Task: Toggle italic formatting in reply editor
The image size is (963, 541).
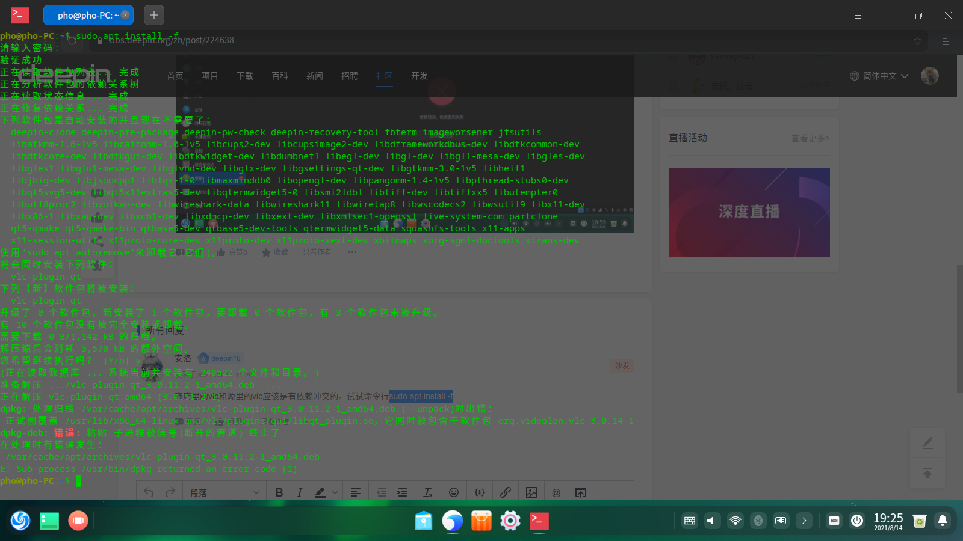Action: coord(300,492)
